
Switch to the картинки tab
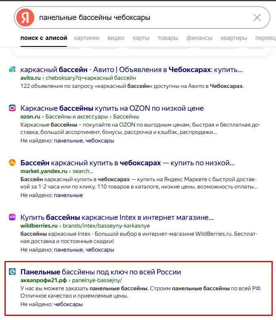point(87,38)
